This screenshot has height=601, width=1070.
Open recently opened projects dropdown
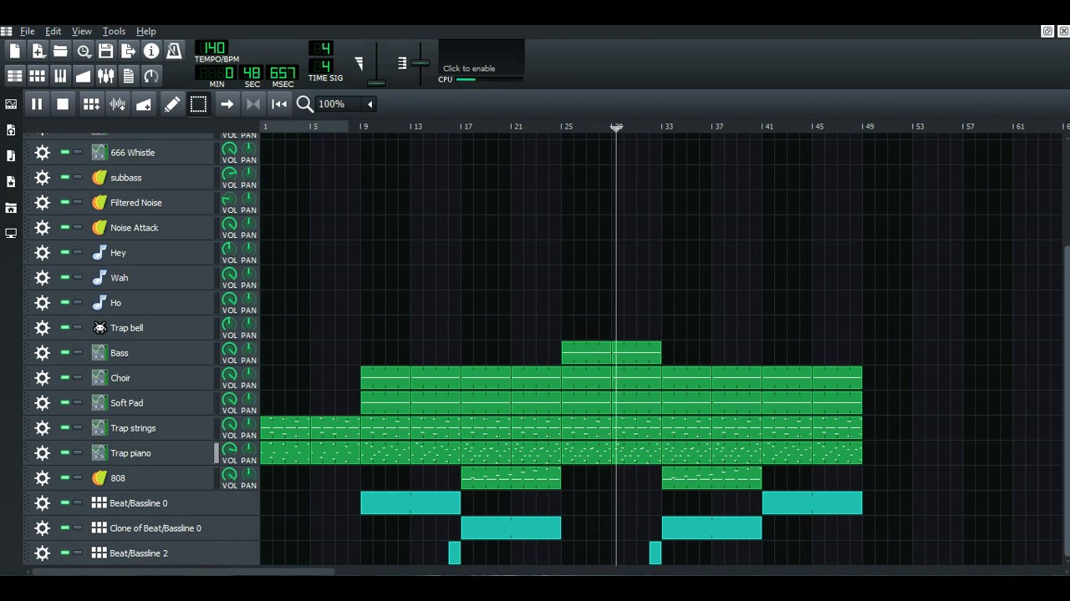tap(83, 51)
